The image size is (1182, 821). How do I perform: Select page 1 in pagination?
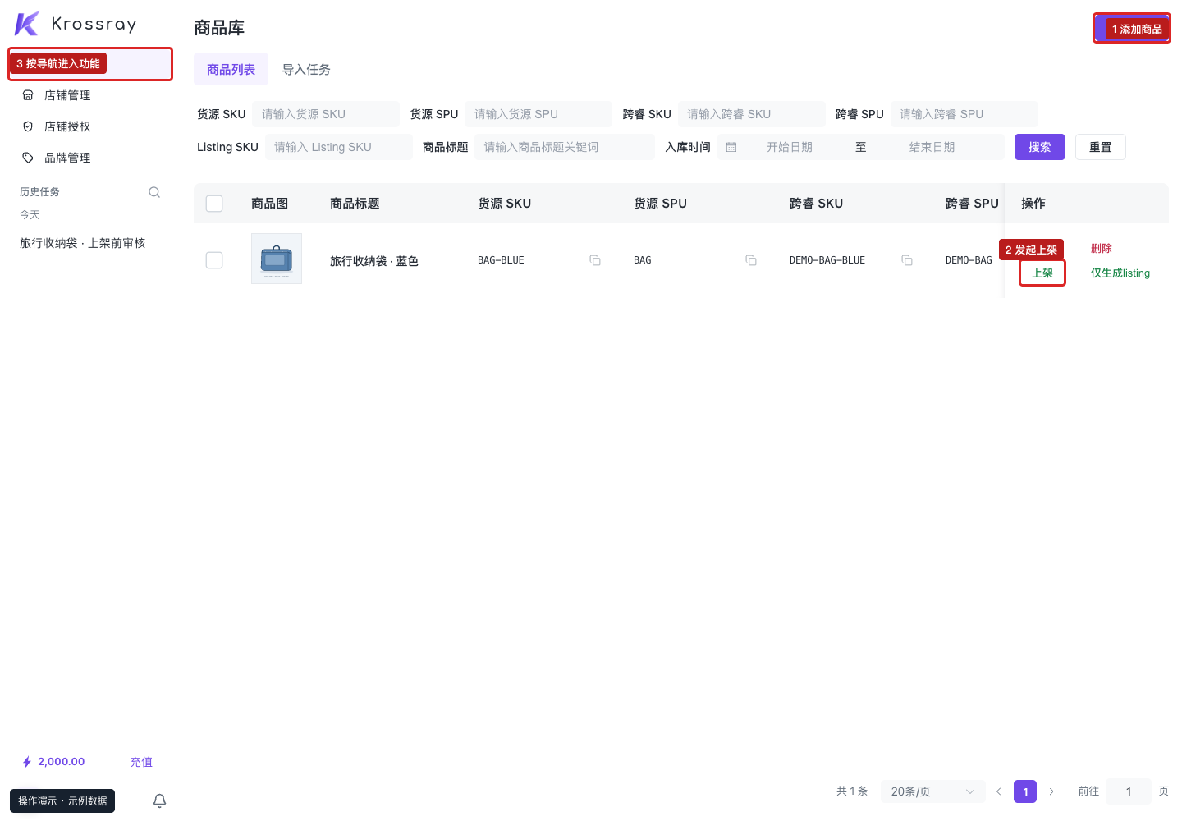[1025, 791]
